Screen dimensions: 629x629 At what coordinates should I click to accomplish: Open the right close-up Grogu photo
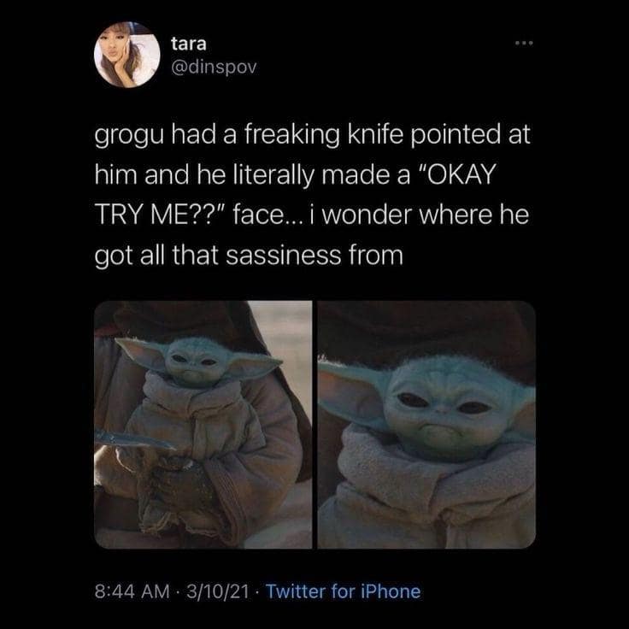click(426, 425)
